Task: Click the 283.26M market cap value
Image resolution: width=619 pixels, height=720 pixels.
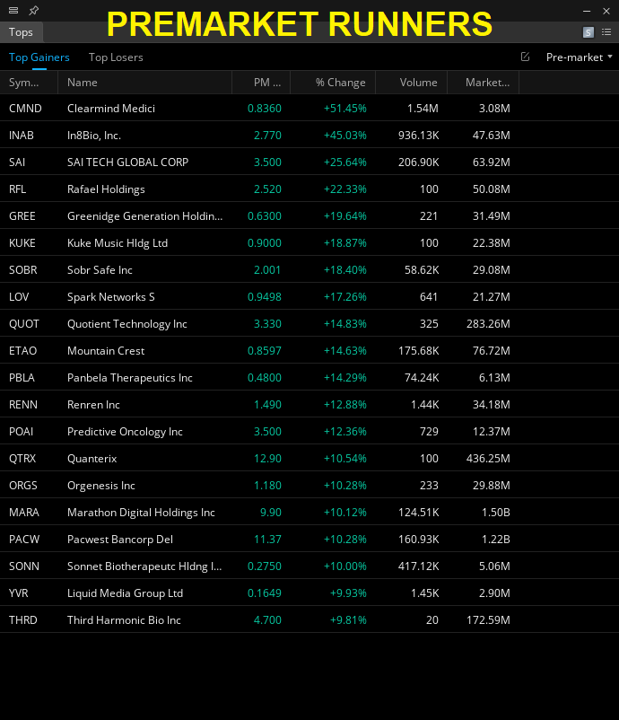Action: [x=488, y=324]
